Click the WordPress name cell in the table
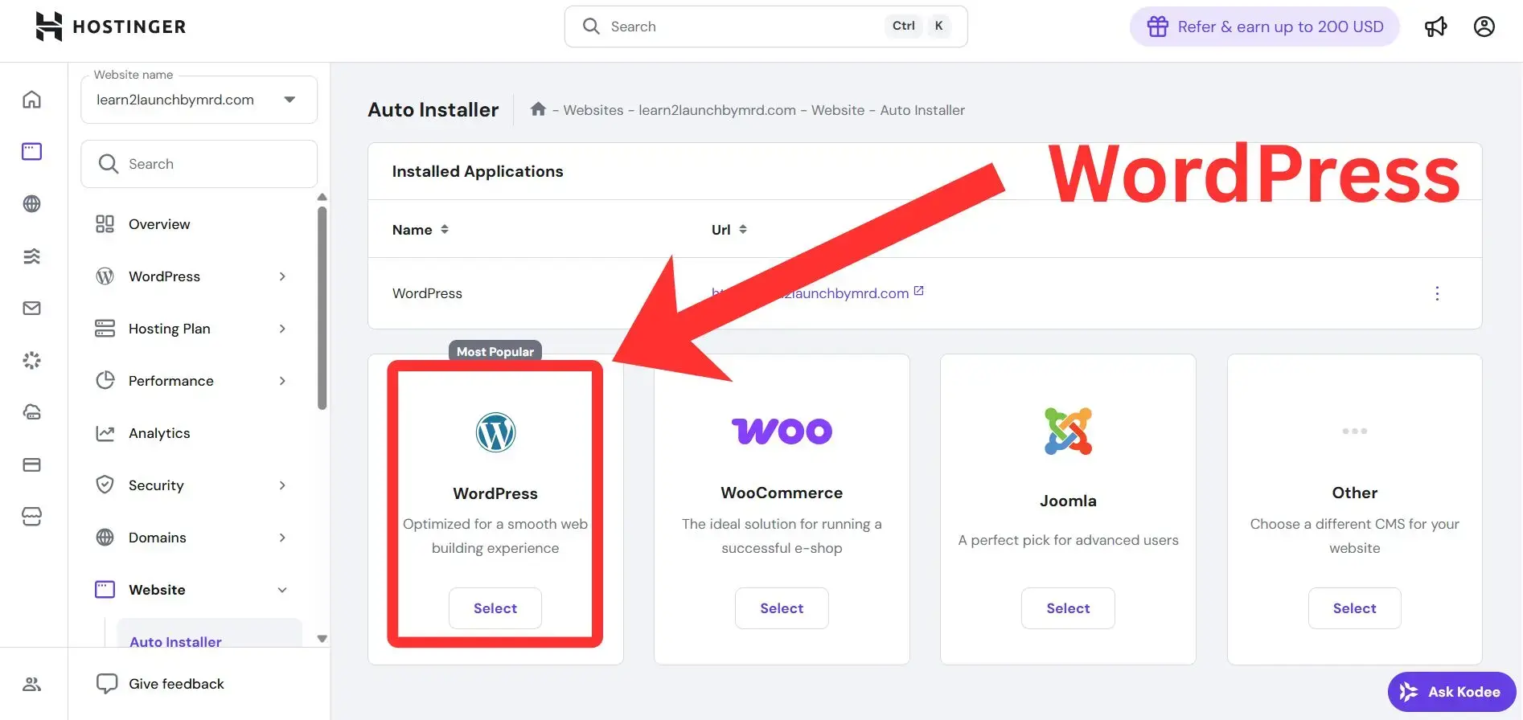The image size is (1523, 720). 427,293
